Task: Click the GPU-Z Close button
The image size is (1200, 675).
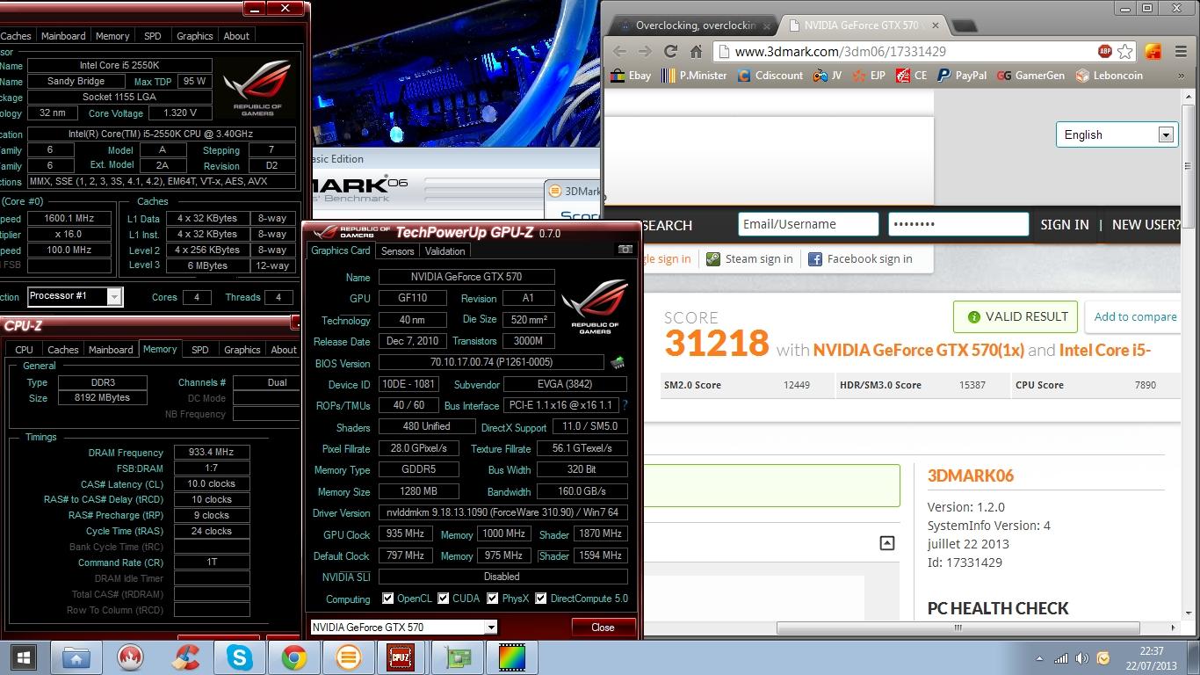Action: coord(603,628)
